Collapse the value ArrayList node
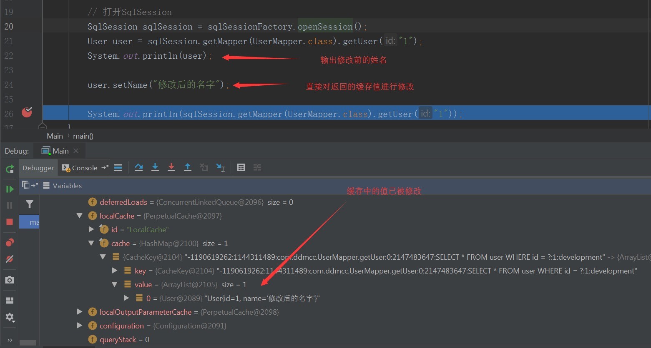 (115, 284)
